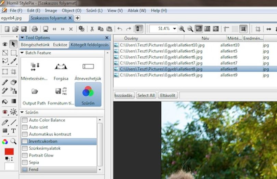The height and width of the screenshot is (179, 277).
Task: Click the zoom in magnifier icon
Action: [182, 29]
